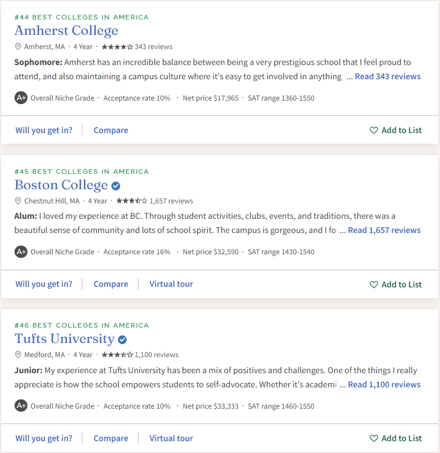Click Compare under Amherst College
This screenshot has width=440, height=453.
click(111, 130)
